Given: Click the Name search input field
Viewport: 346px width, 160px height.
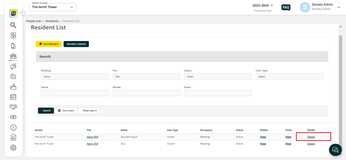Looking at the screenshot, I should [x=75, y=93].
